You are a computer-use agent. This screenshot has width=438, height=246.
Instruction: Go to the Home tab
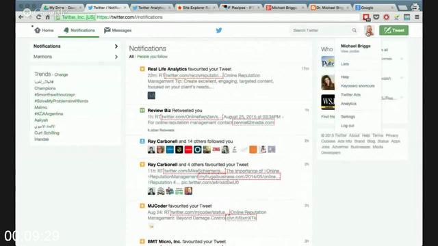[x=44, y=30]
